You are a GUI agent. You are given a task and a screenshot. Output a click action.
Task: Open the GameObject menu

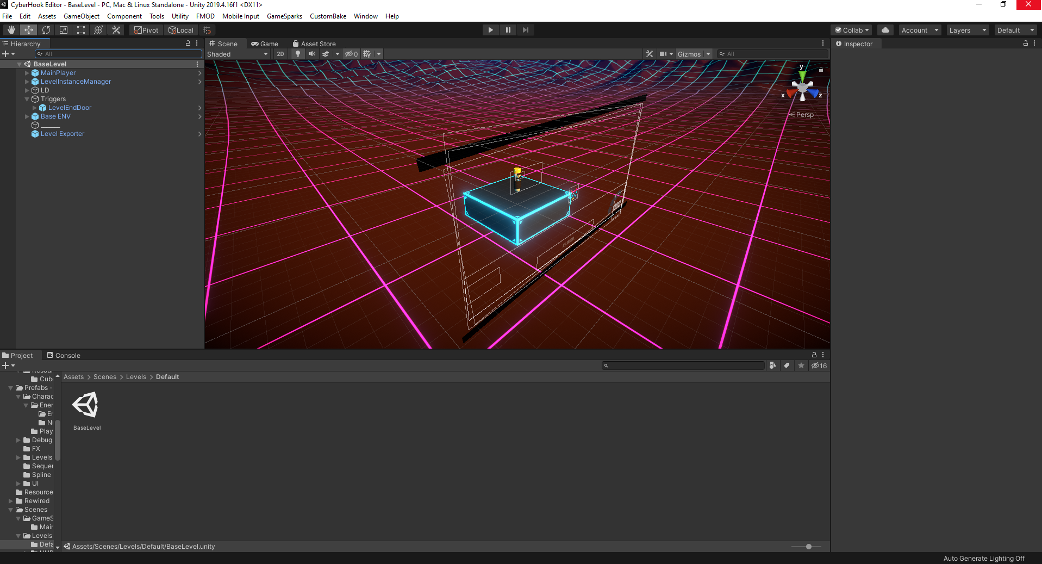pyautogui.click(x=82, y=16)
